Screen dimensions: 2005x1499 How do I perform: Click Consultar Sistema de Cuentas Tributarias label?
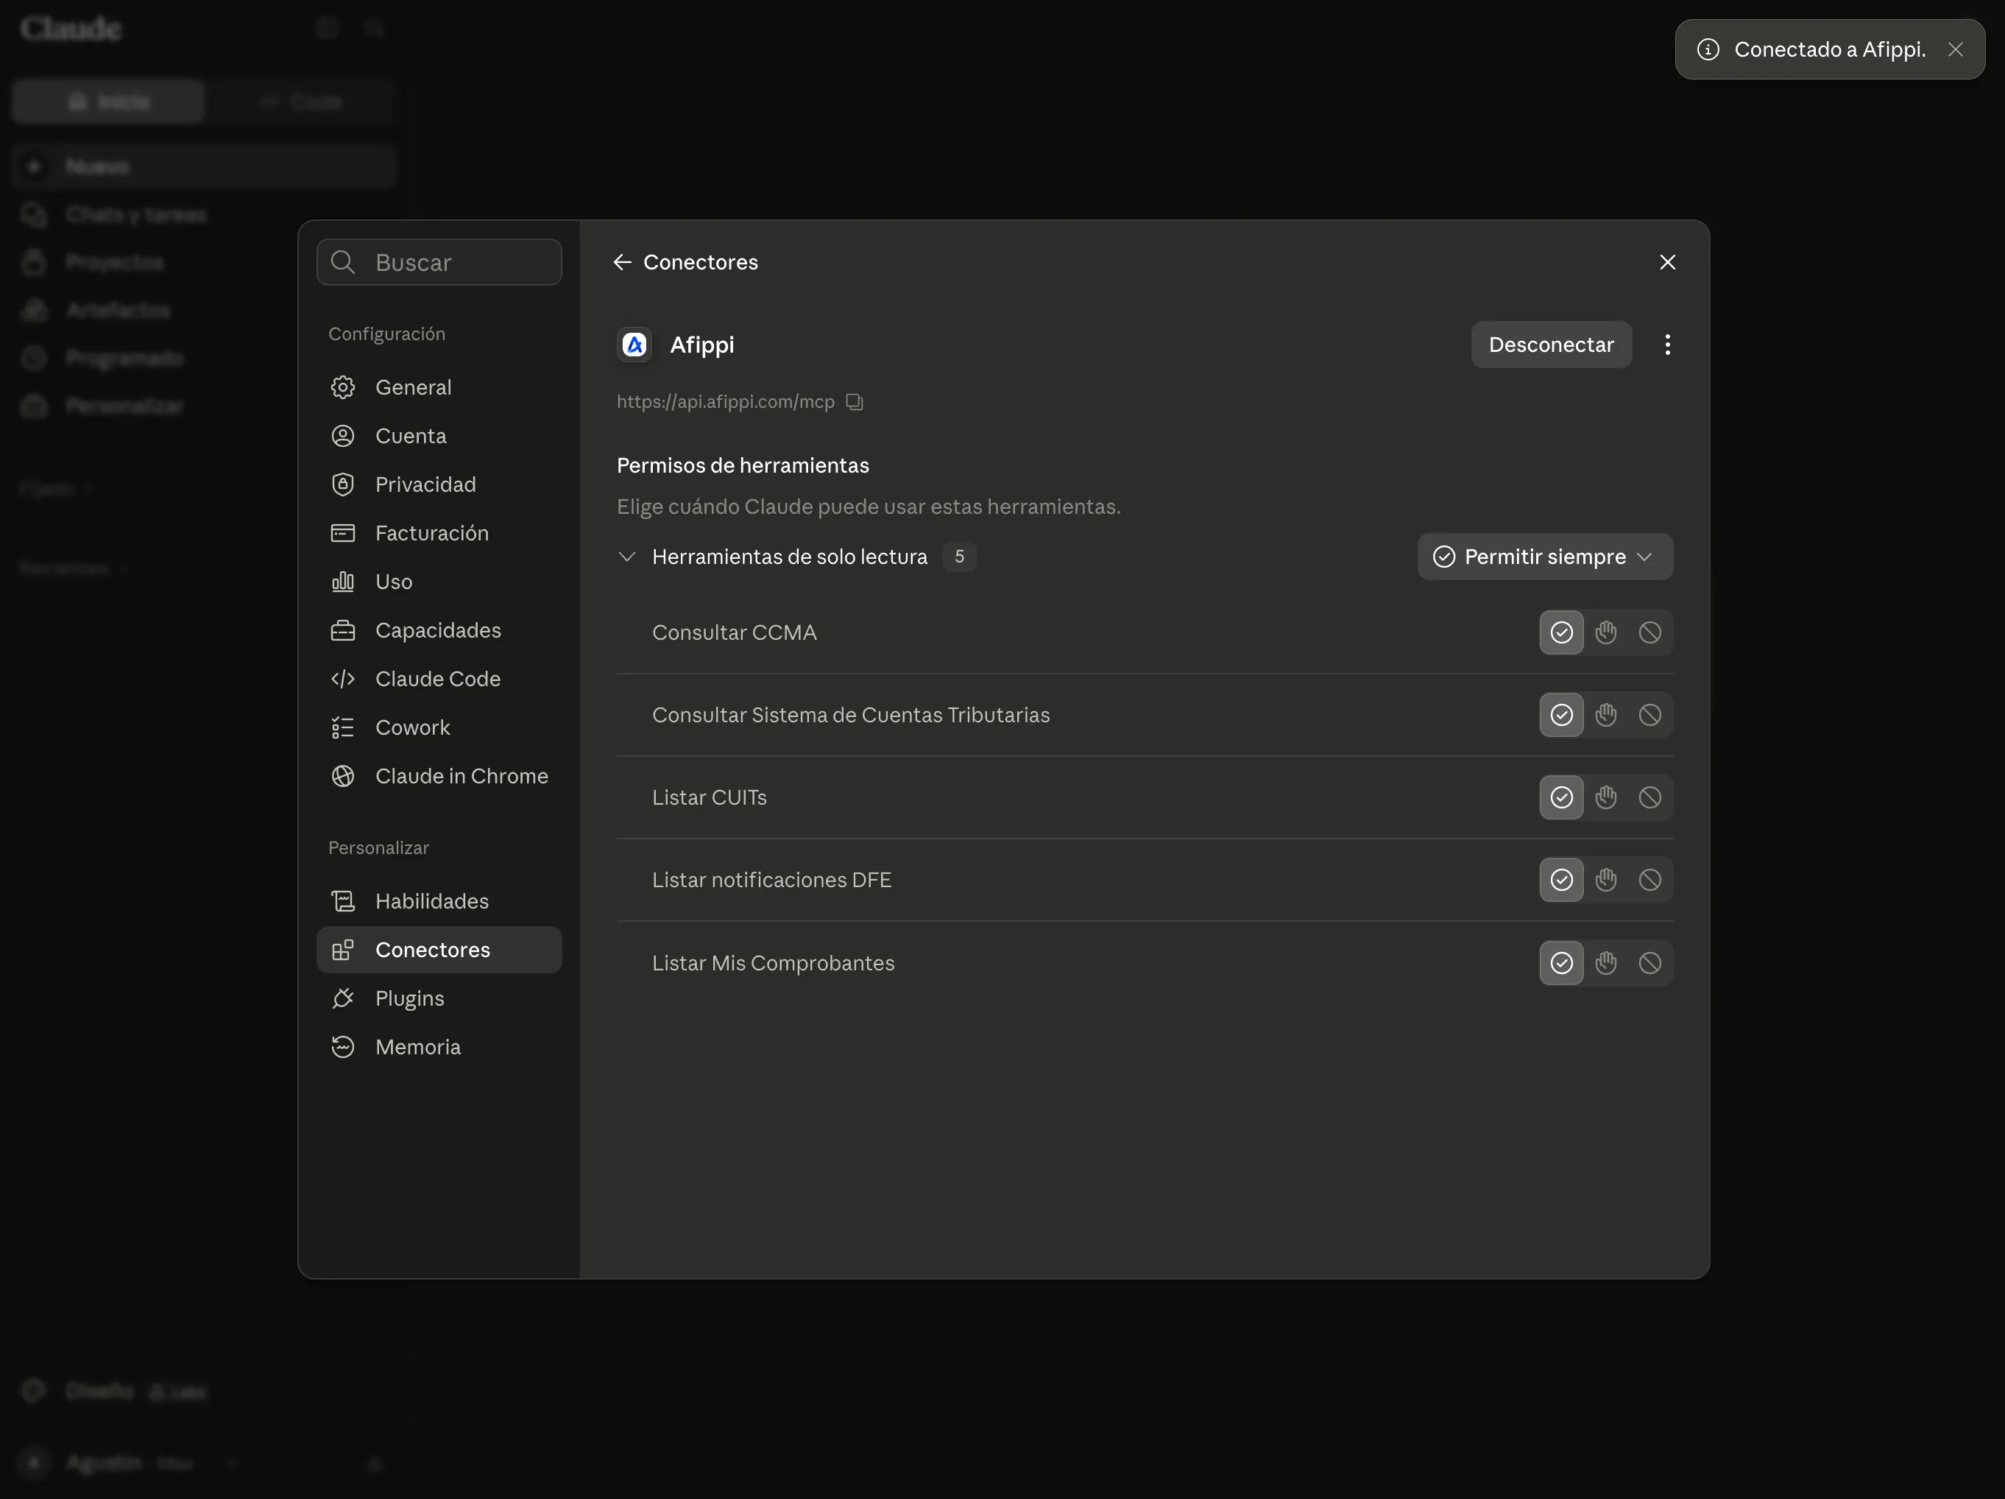click(x=851, y=716)
